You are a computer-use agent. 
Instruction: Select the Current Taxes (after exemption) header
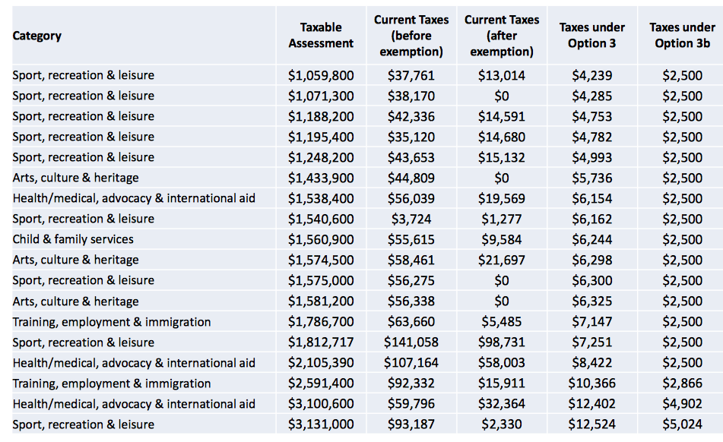point(502,36)
